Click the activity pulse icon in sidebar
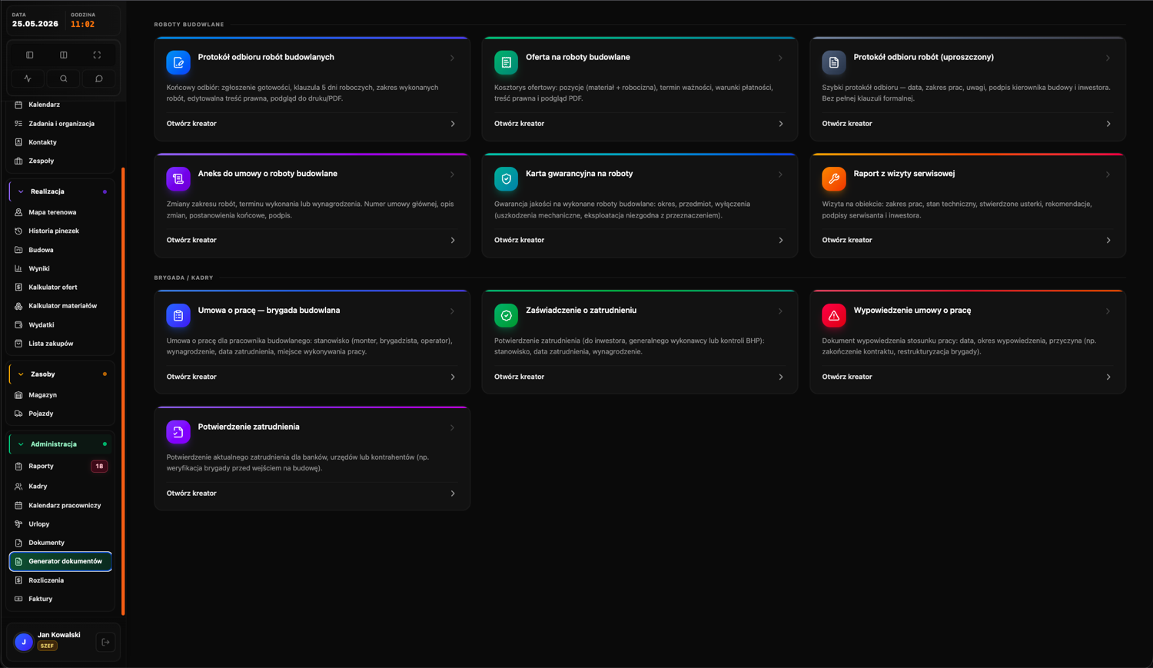The height and width of the screenshot is (668, 1153). point(28,78)
